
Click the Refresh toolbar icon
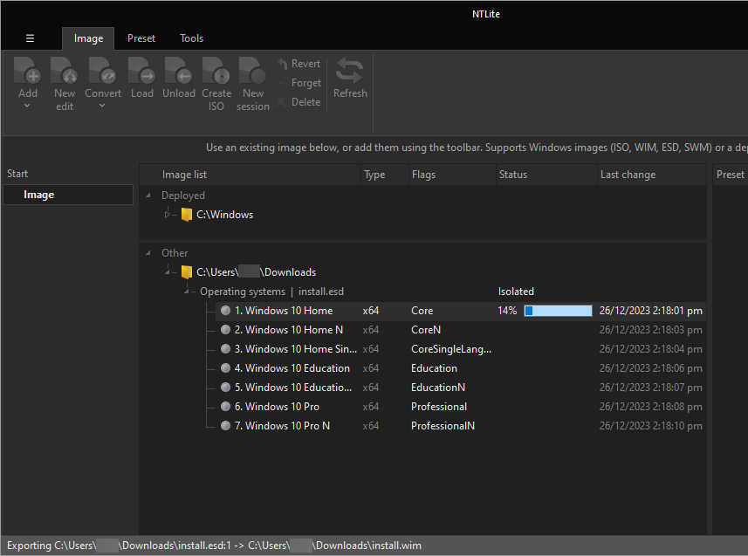(350, 71)
